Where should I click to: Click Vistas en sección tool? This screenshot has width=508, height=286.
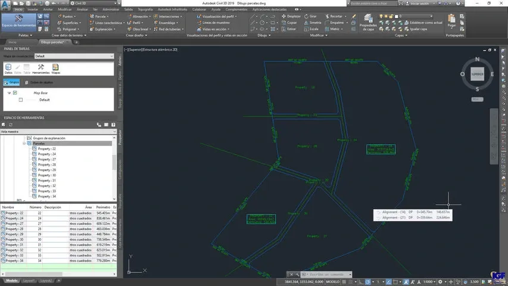[213, 29]
